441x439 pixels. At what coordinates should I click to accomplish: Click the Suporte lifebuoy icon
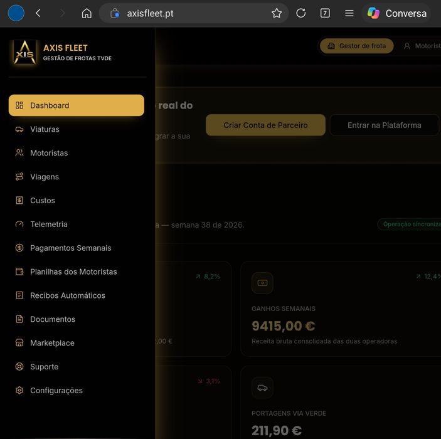[x=19, y=367]
